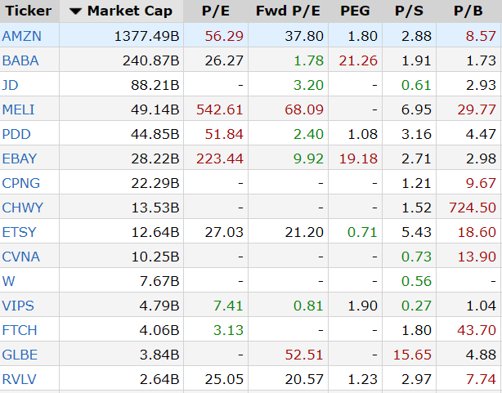
Task: Click ETSY P/B value 18.60
Action: [477, 232]
